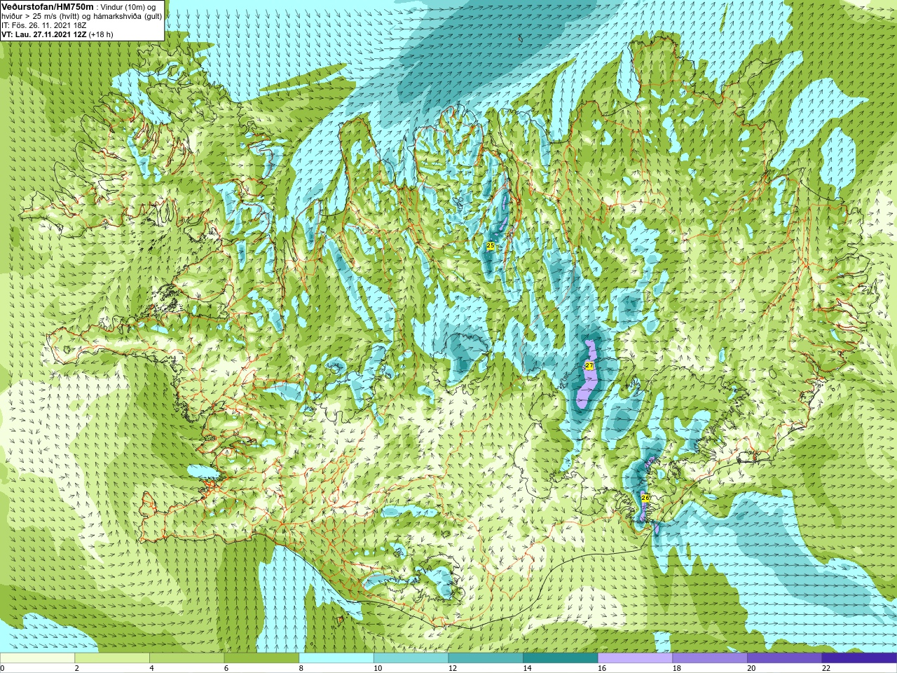Click the 12–14 m/s teal legend swatch
This screenshot has width=897, height=673.
coord(486,658)
